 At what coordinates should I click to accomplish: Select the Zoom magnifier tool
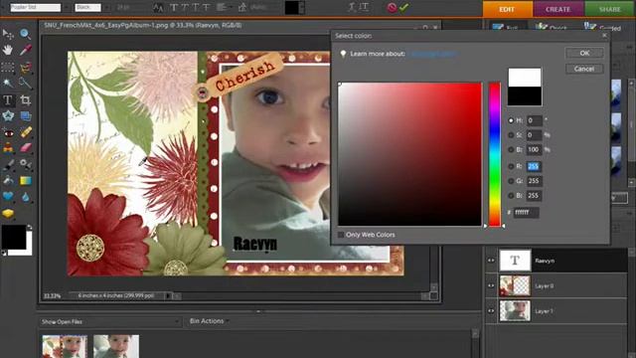(x=25, y=34)
